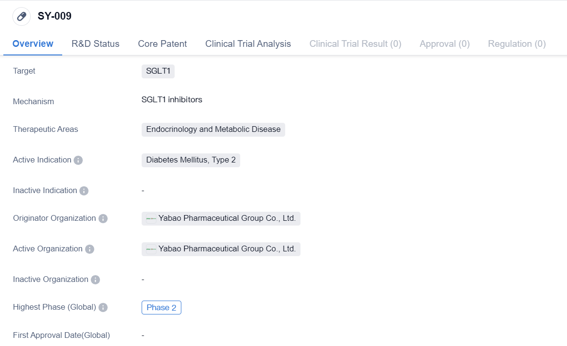
Task: Click info icon next to Inactive Organization
Action: coord(95,280)
